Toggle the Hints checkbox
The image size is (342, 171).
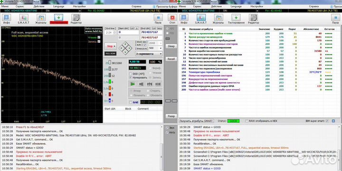pos(167,133)
